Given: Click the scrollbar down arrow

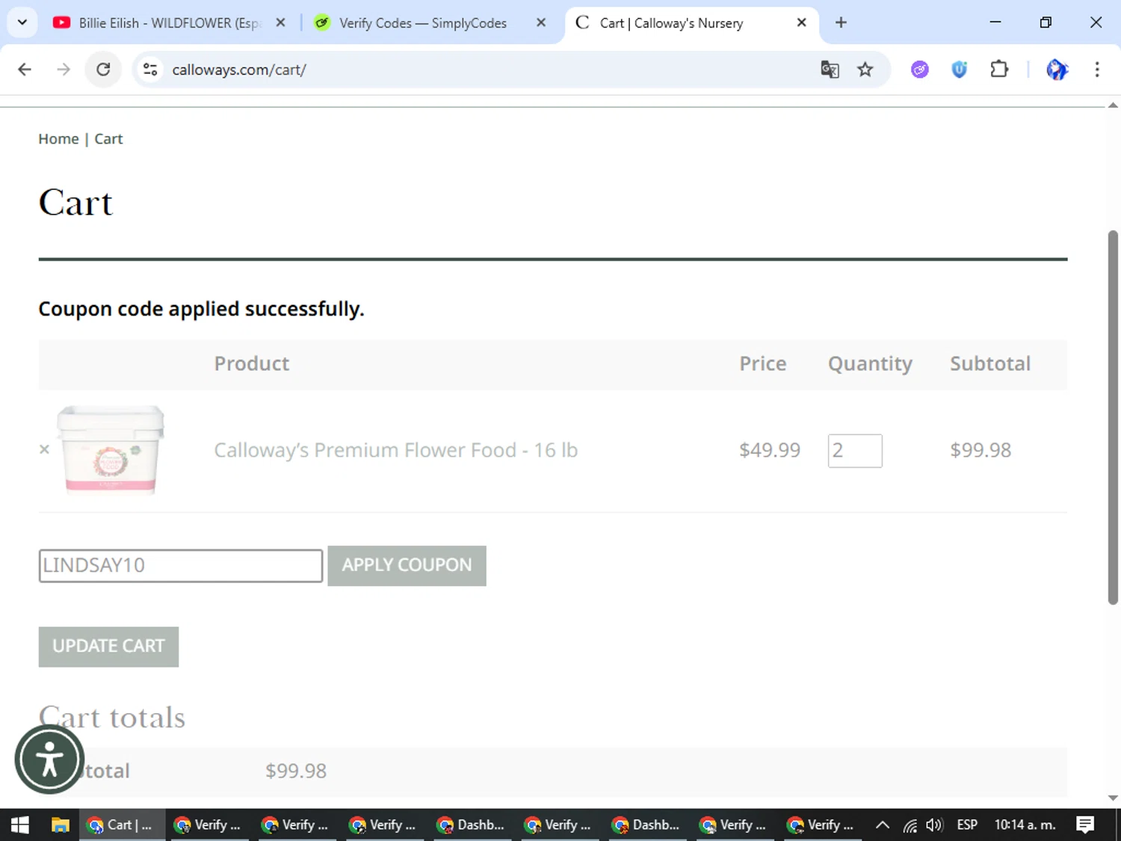Looking at the screenshot, I should [1113, 798].
